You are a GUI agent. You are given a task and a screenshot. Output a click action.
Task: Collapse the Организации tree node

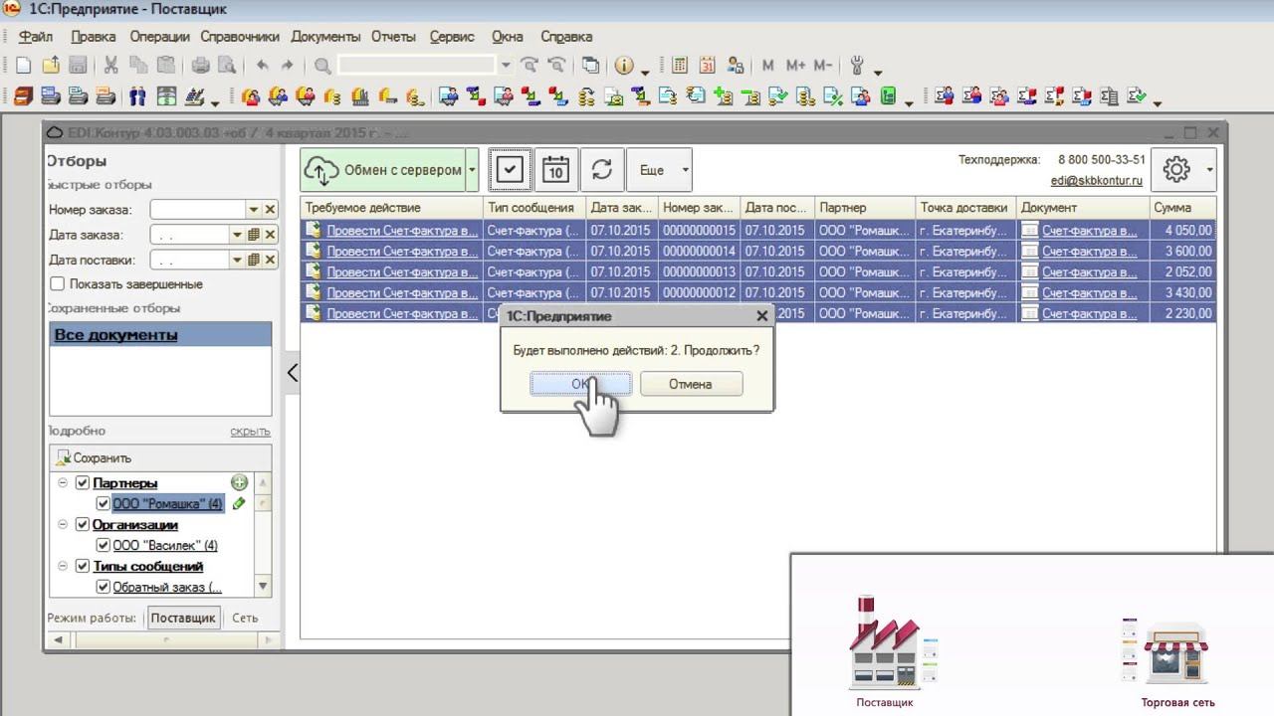click(x=63, y=525)
